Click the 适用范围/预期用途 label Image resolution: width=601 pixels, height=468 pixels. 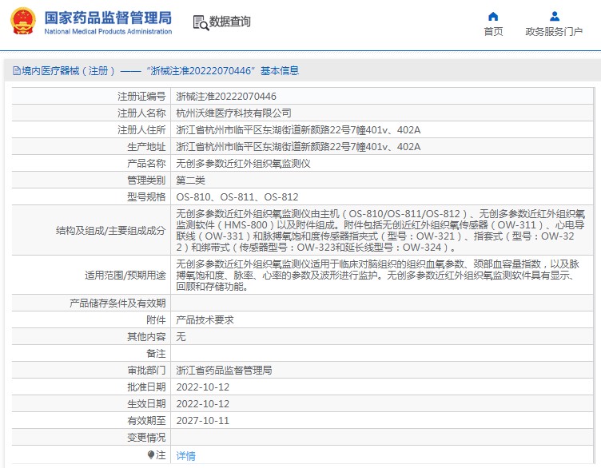click(125, 275)
